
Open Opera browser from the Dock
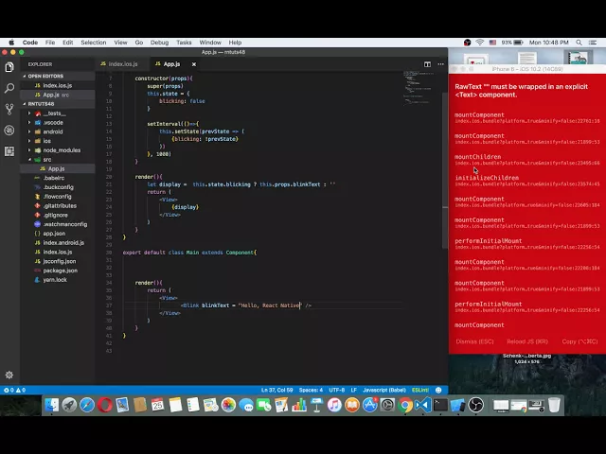point(105,405)
